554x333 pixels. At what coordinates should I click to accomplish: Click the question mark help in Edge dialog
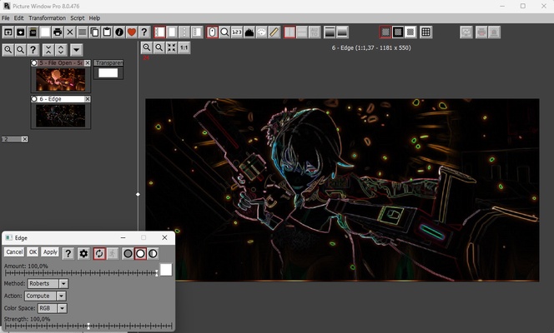(x=68, y=253)
